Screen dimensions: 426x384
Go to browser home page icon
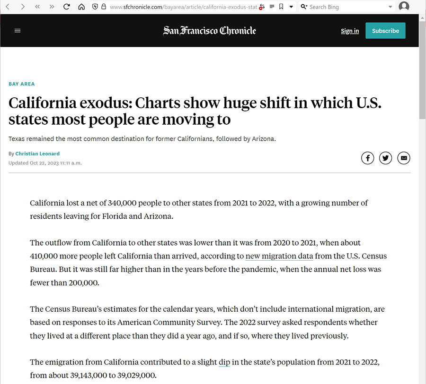click(x=81, y=7)
